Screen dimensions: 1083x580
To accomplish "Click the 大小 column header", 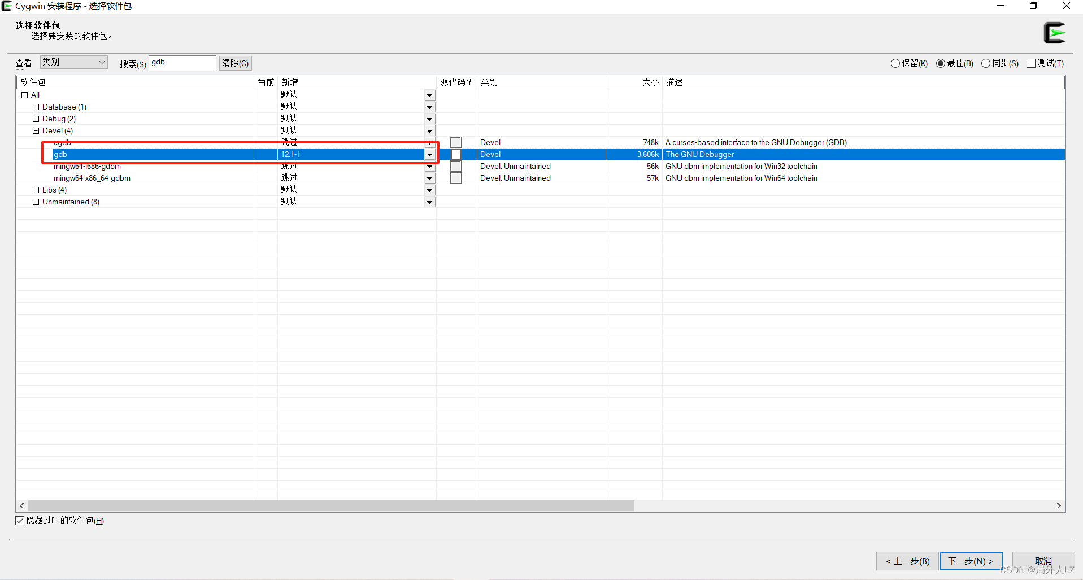I will (634, 82).
